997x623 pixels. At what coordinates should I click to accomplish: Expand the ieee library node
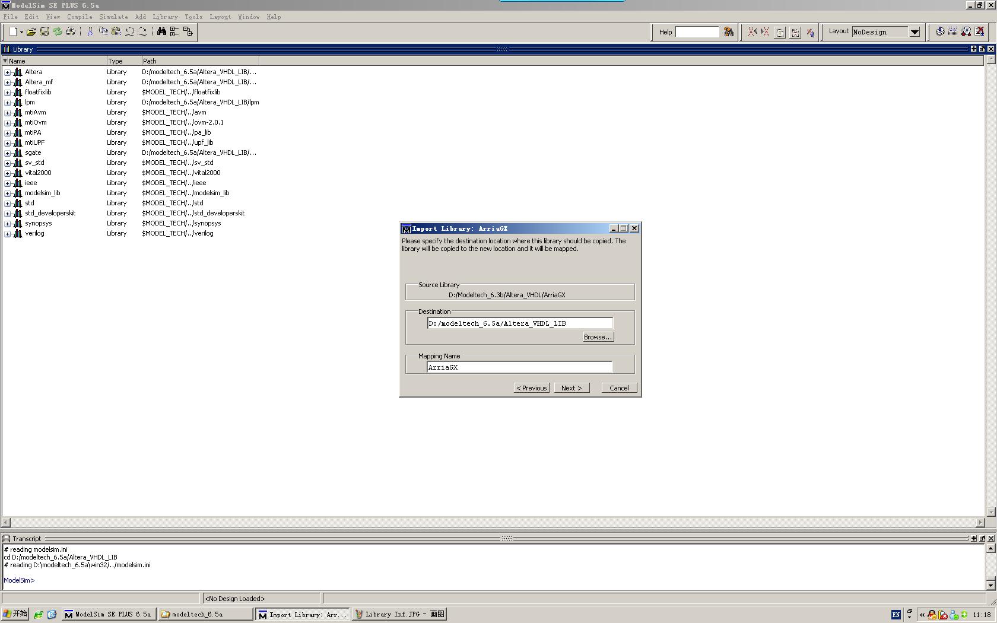pos(7,183)
